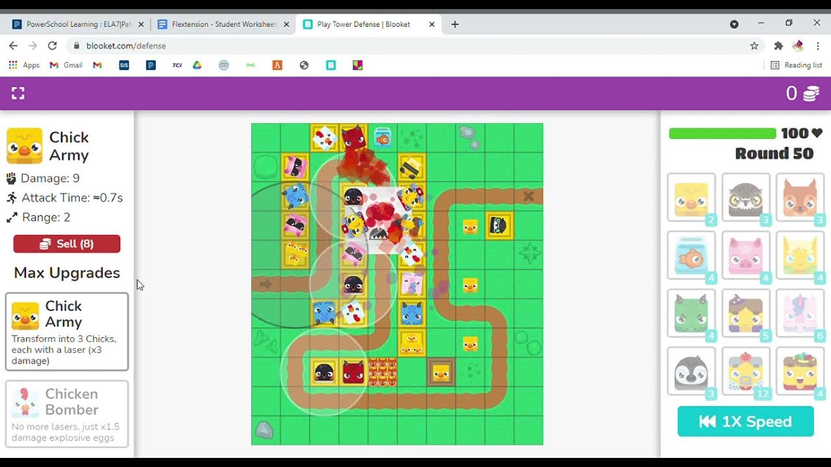831x467 pixels.
Task: Open the SIS bookmark
Action: [124, 65]
